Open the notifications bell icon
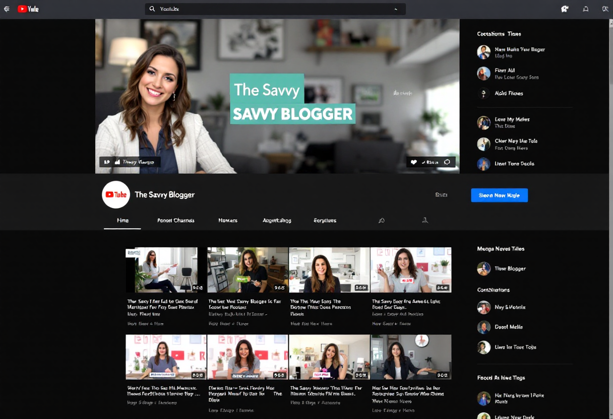Viewport: 613px width, 419px height. coord(586,9)
